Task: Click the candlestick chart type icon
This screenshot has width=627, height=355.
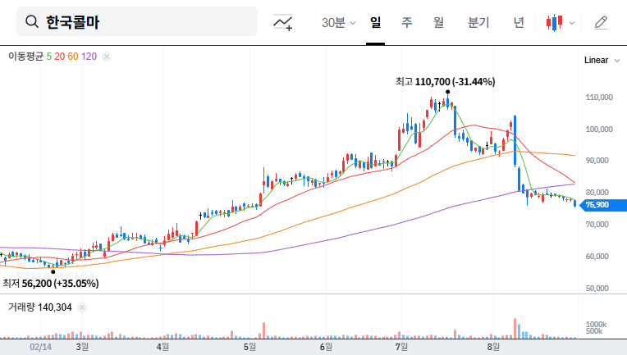Action: [x=555, y=22]
